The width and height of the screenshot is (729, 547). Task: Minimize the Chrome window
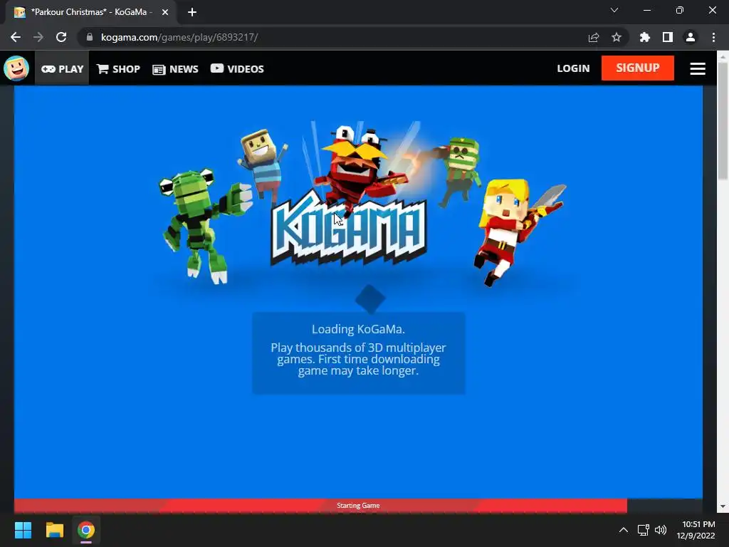pos(646,10)
